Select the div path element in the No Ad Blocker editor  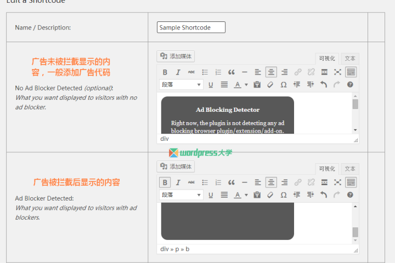click(x=165, y=139)
